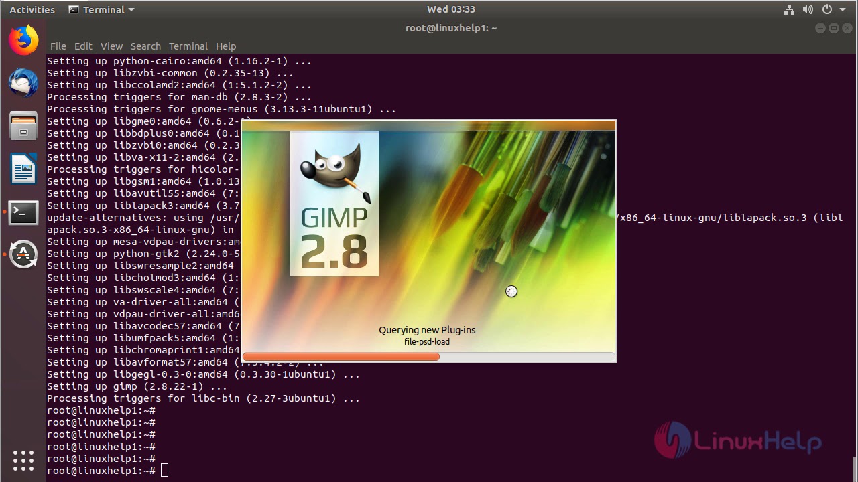Click "Setting up python-cairo:amd64 (1.16.2-1) ..."
Viewport: 858px width, 482px height.
coord(179,61)
